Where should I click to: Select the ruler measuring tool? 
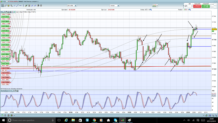coord(6,6)
